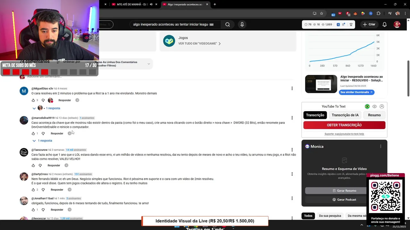Open YouTube To Text profile icon
The width and height of the screenshot is (410, 230).
(x=382, y=106)
